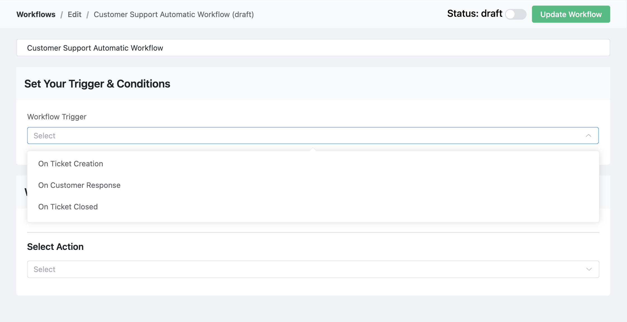Viewport: 627px width, 322px height.
Task: Click the Edit breadcrumb link
Action: [74, 14]
